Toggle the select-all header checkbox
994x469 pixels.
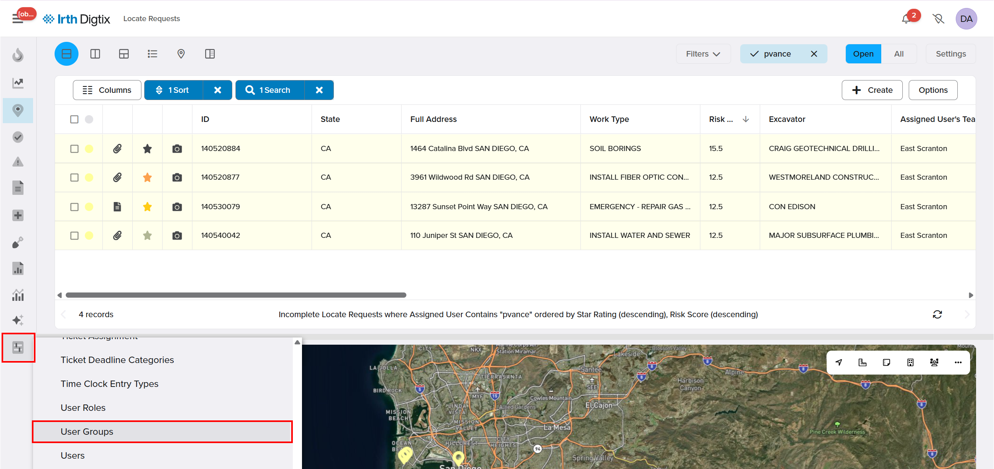(75, 119)
